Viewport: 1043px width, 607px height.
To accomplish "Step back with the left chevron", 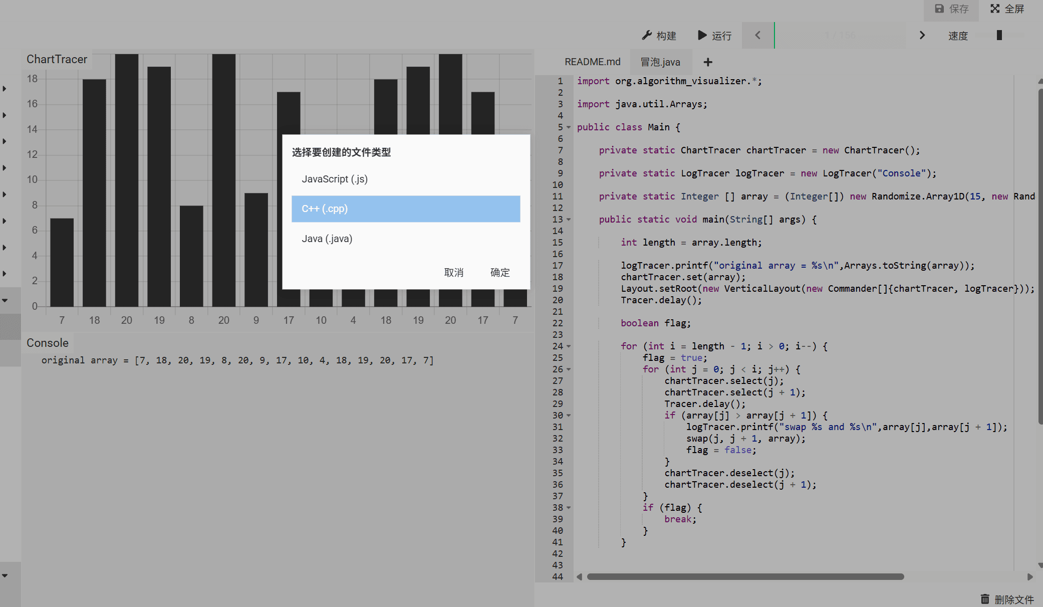I will pos(757,35).
